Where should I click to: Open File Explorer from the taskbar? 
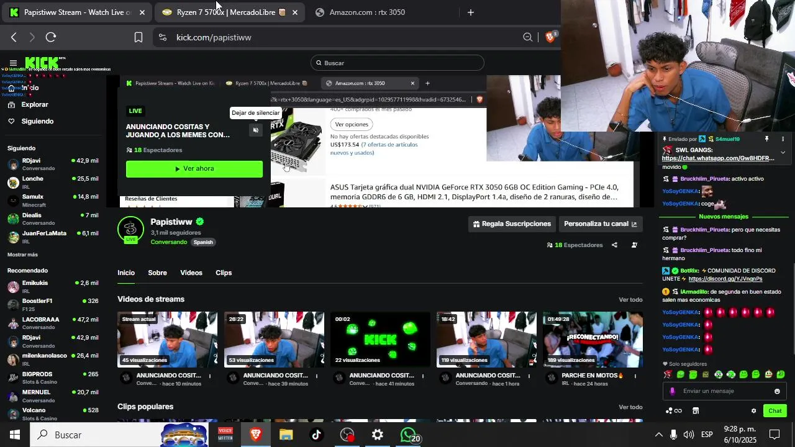coord(286,435)
